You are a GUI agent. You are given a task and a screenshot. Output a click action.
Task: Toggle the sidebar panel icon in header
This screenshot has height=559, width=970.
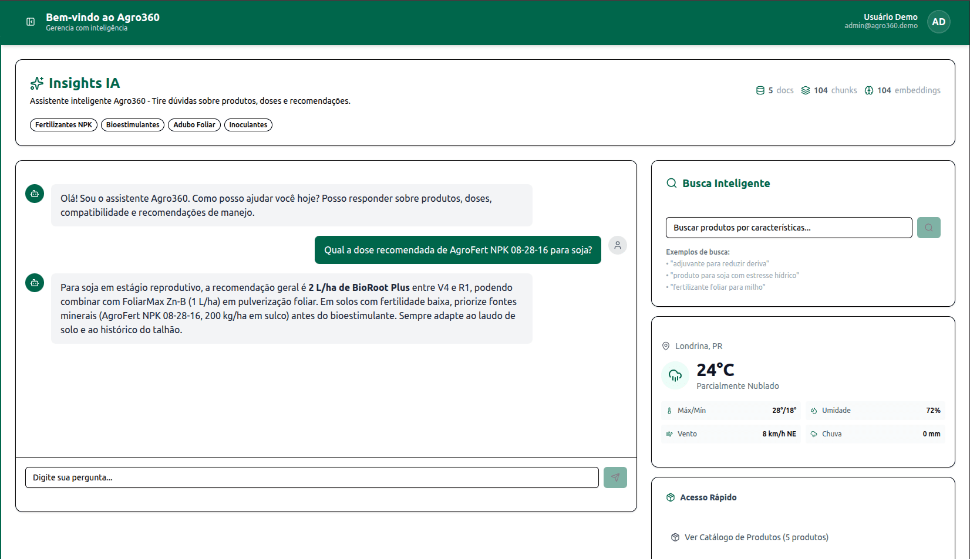[x=31, y=22]
